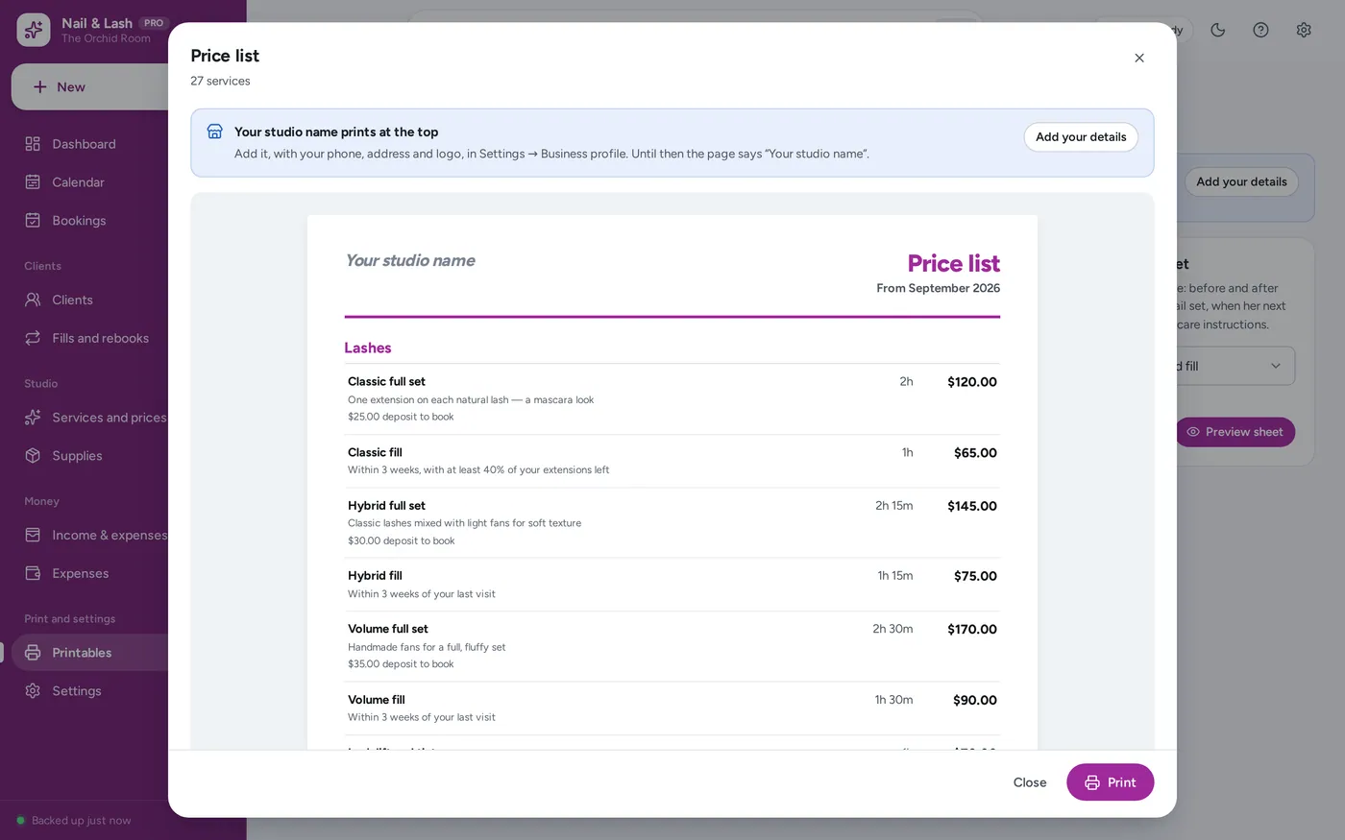Click the 'From September 2026' date text
Screen dimensions: 1345x840
pos(938,288)
